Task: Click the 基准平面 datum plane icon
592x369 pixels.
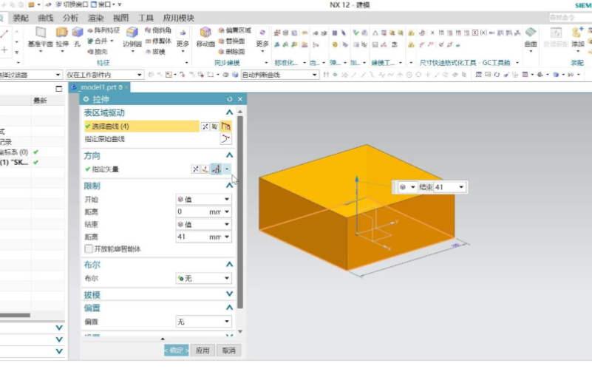Action: tap(41, 33)
